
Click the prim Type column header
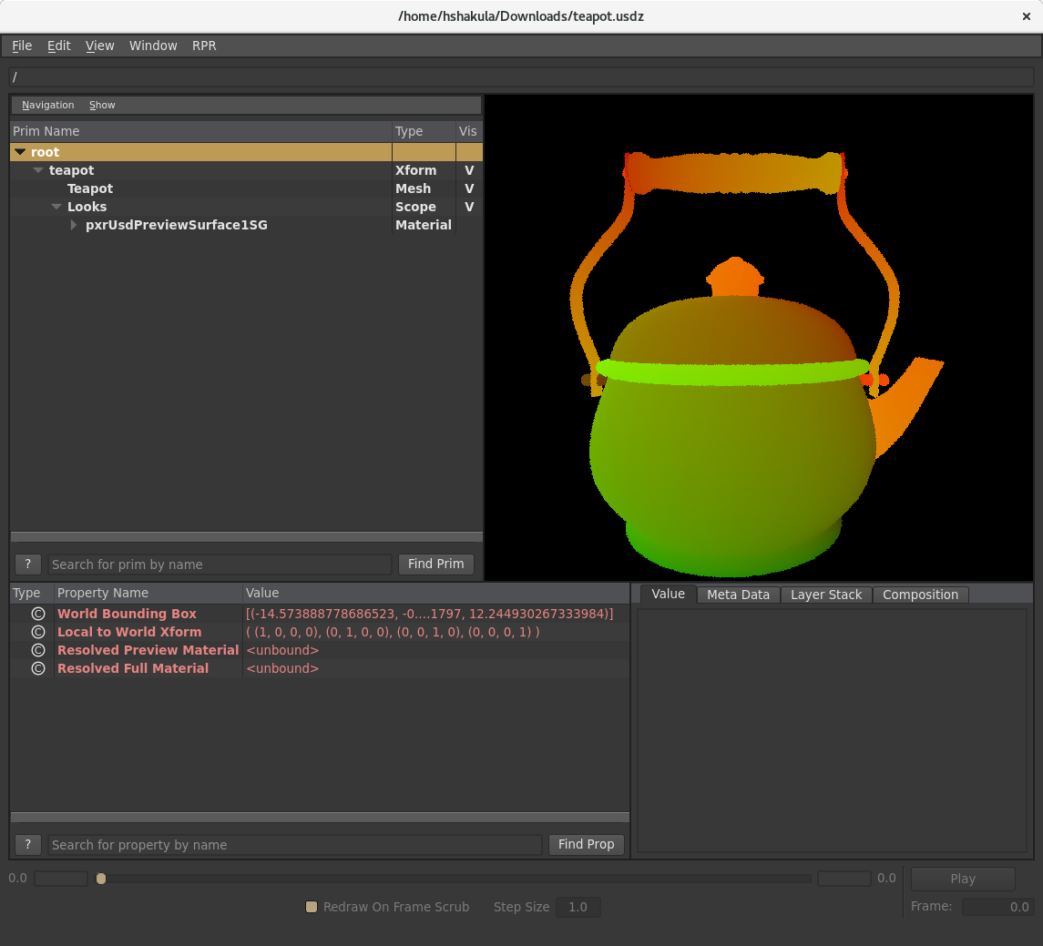pos(424,131)
